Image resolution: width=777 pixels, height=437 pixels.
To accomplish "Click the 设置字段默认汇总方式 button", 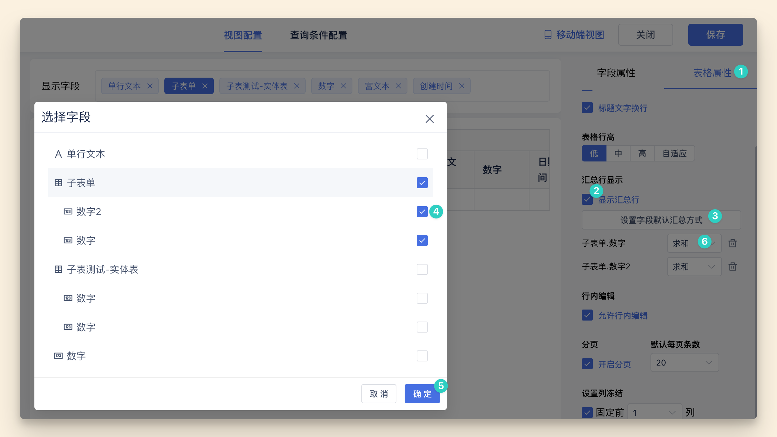I will (x=661, y=220).
